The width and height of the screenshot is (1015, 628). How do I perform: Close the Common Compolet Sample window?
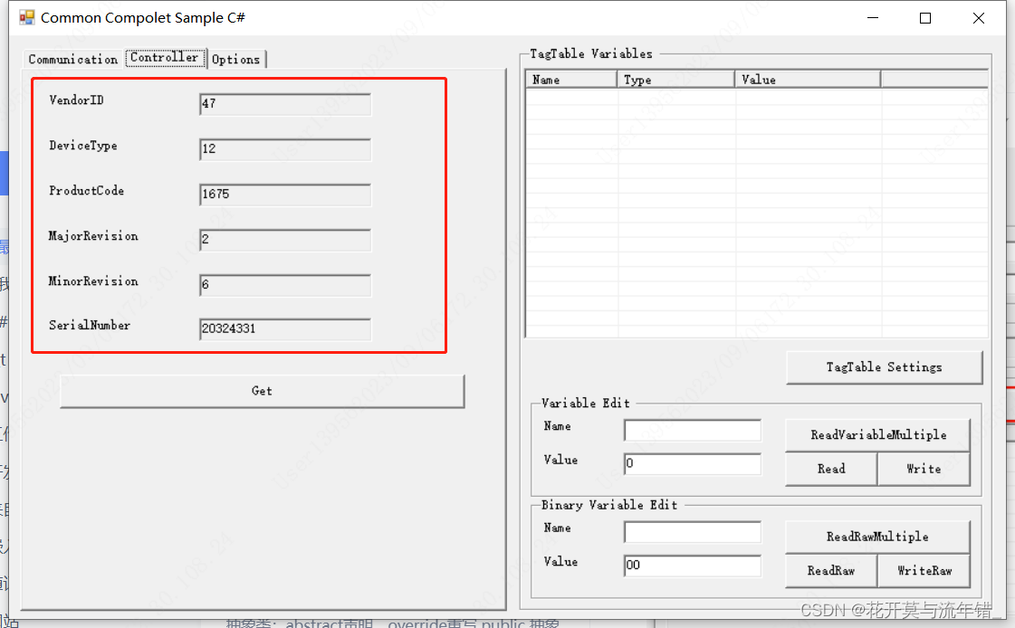978,18
